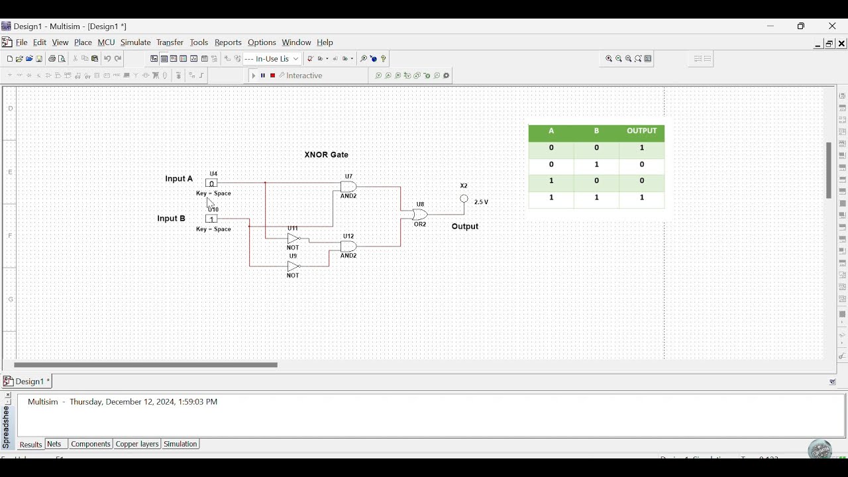
Task: Select the U12 AND2 gate
Action: click(x=349, y=246)
